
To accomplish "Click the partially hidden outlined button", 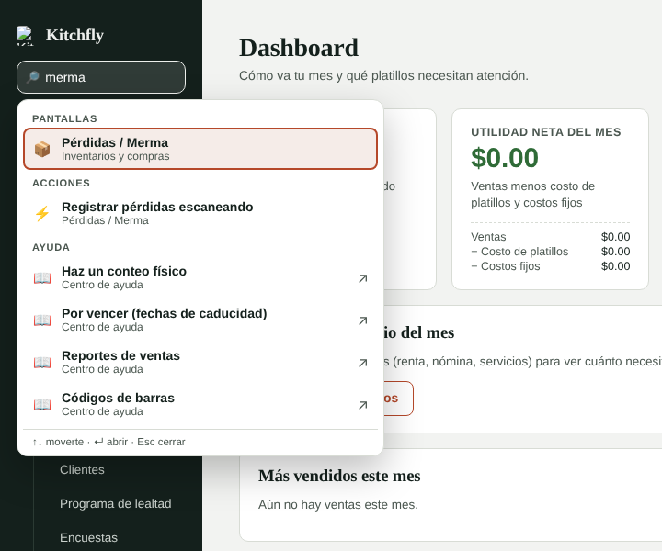I will tap(398, 399).
